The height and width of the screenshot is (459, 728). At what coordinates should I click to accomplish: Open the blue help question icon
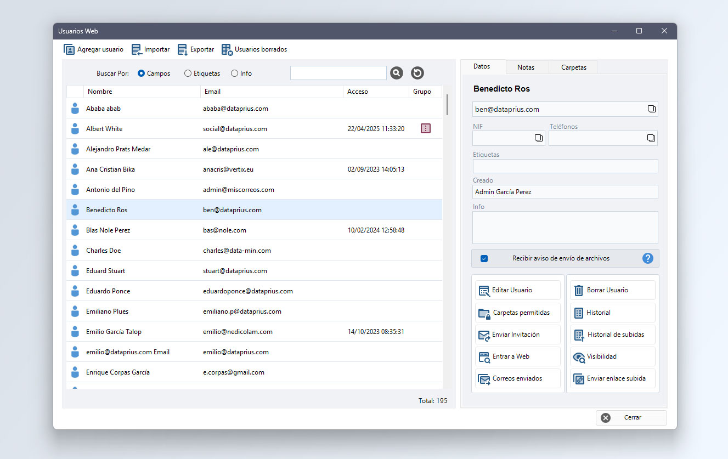tap(648, 258)
